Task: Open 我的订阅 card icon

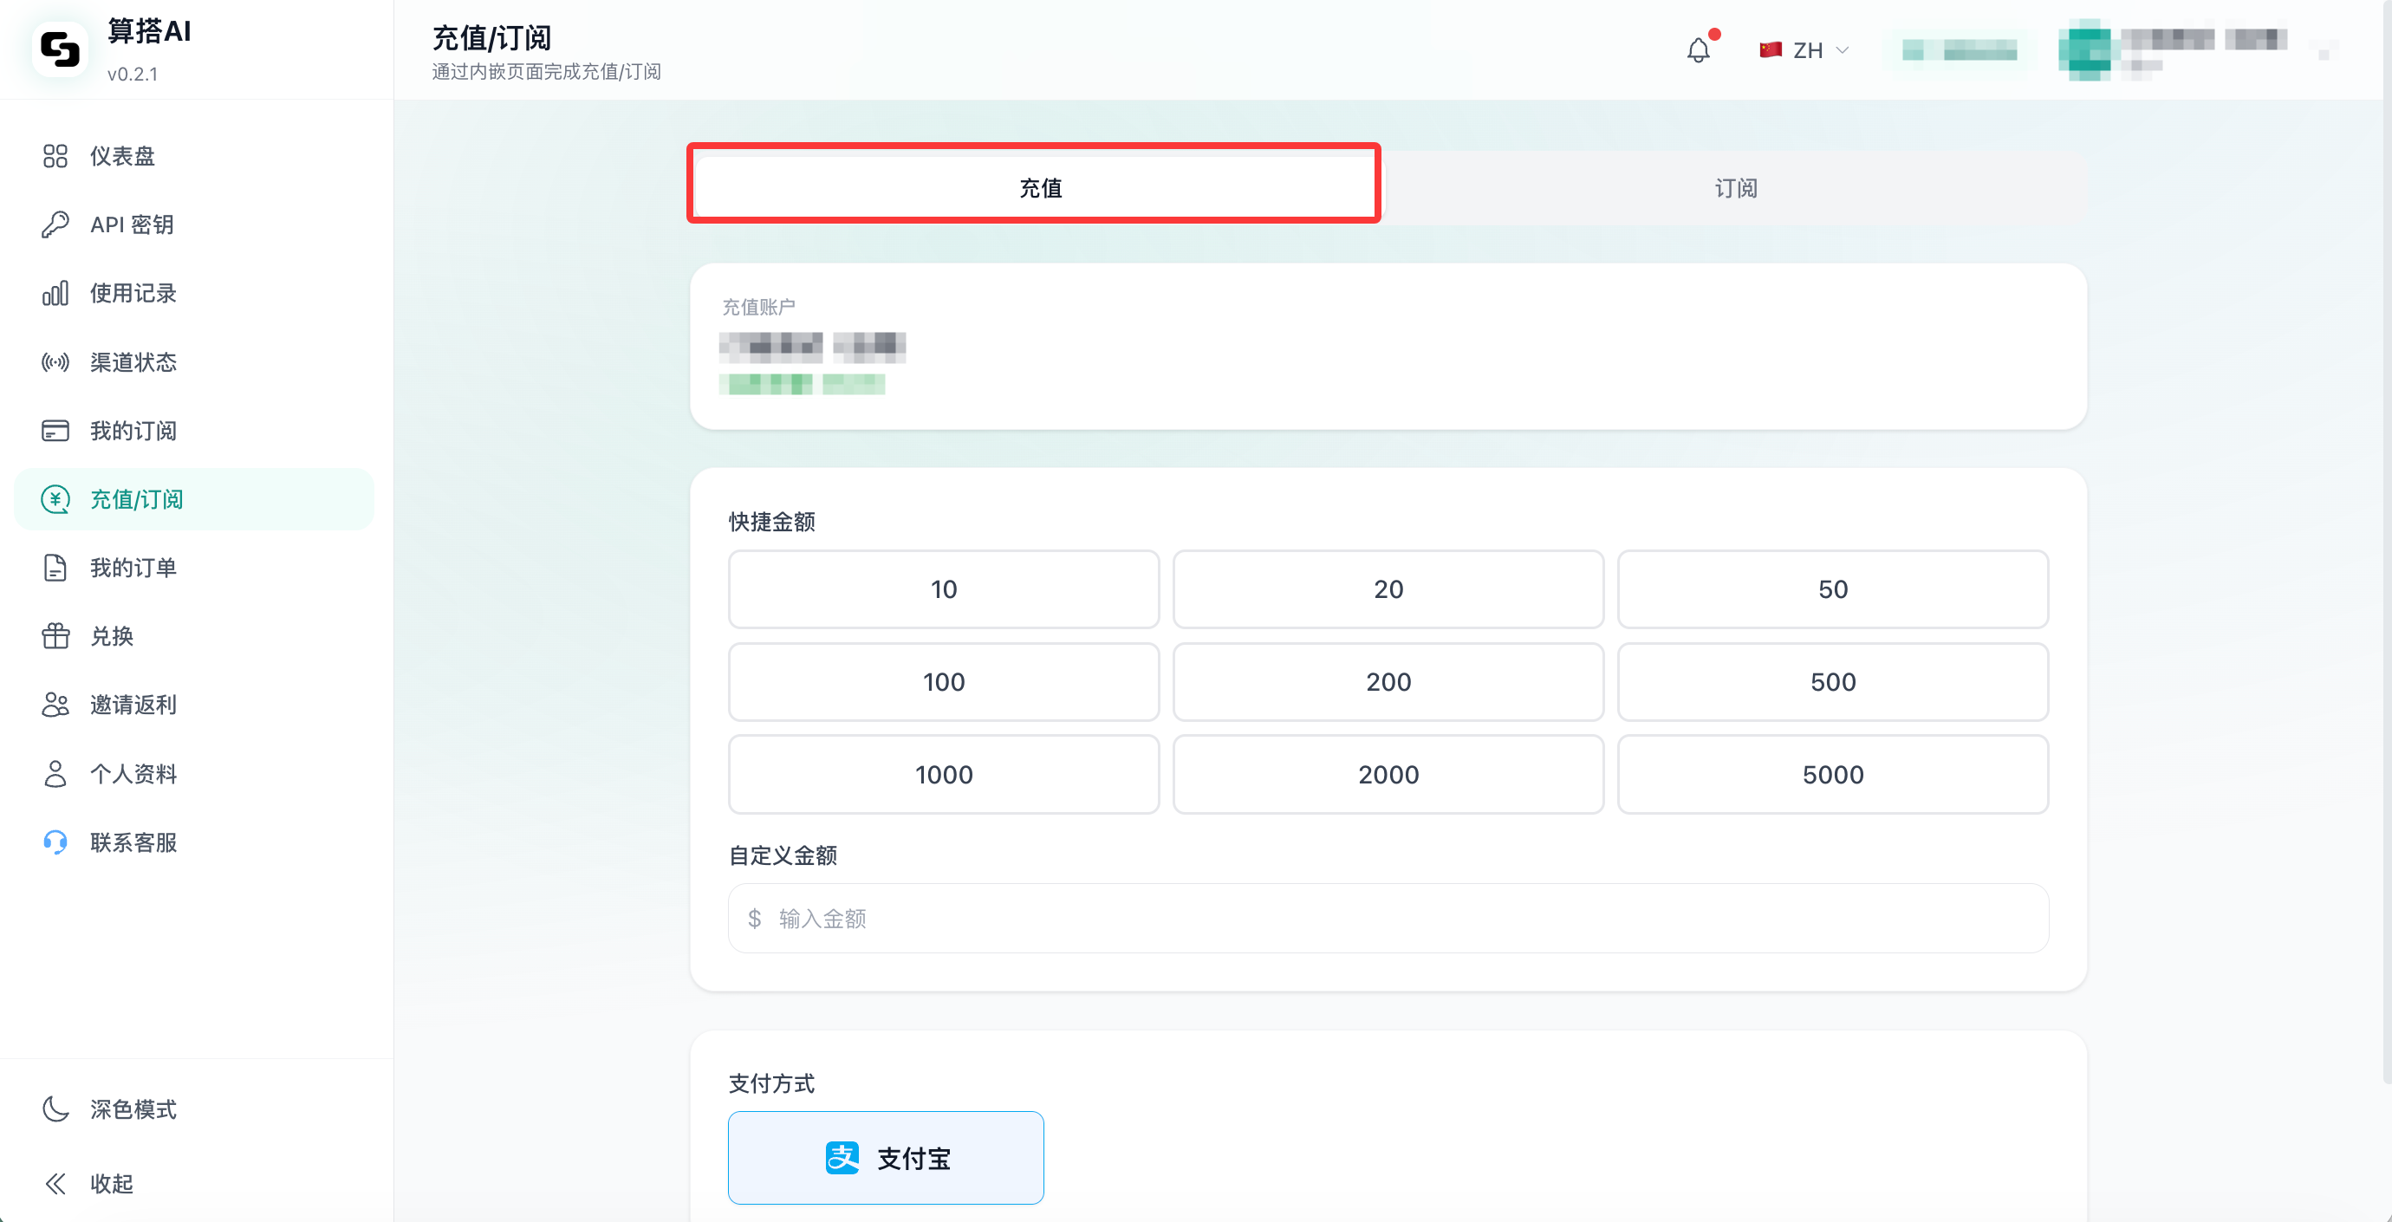Action: coord(55,431)
